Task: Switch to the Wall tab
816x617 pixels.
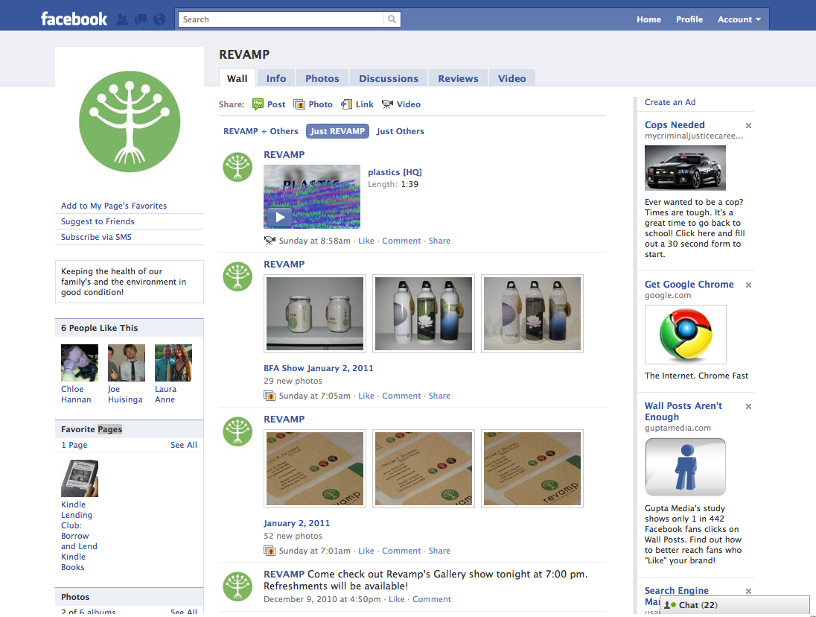Action: (238, 78)
